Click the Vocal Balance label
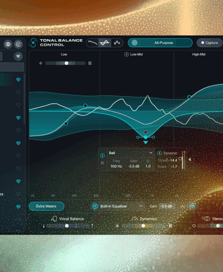Screen dimensions: 223x272 pyautogui.click(x=72, y=219)
